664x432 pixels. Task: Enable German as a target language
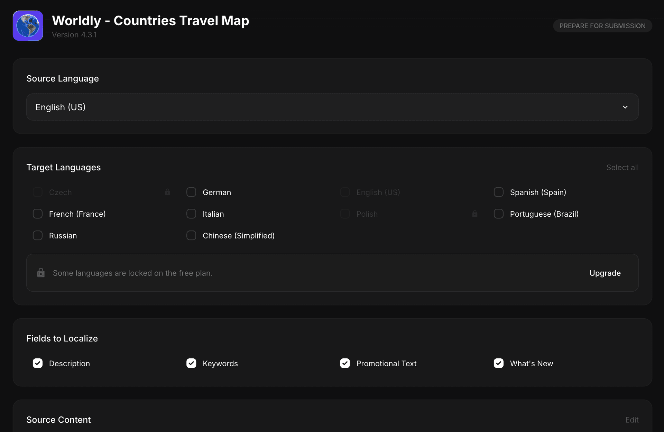(191, 192)
